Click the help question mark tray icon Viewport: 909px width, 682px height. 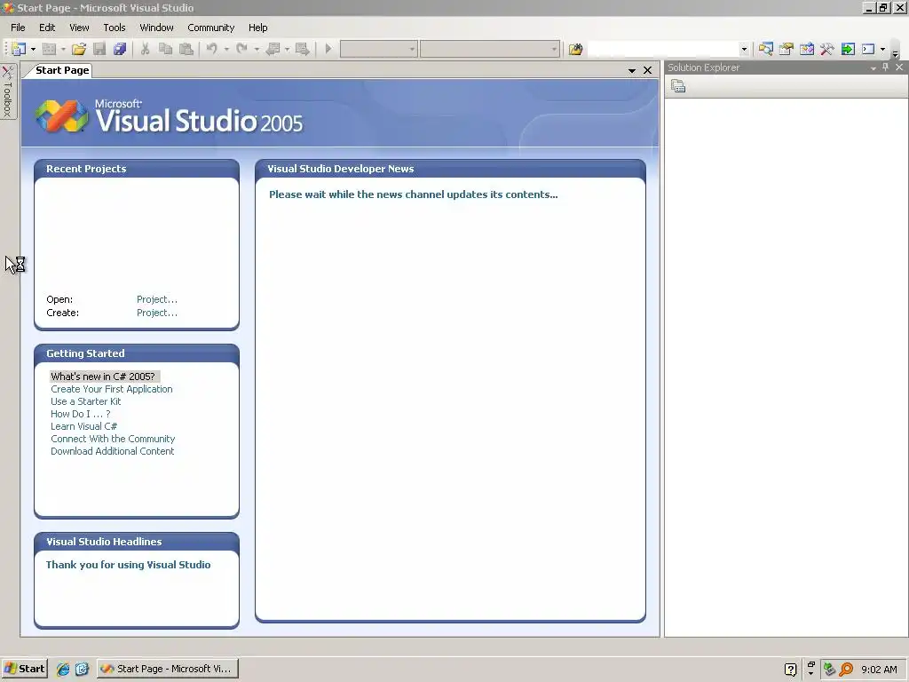pyautogui.click(x=790, y=670)
